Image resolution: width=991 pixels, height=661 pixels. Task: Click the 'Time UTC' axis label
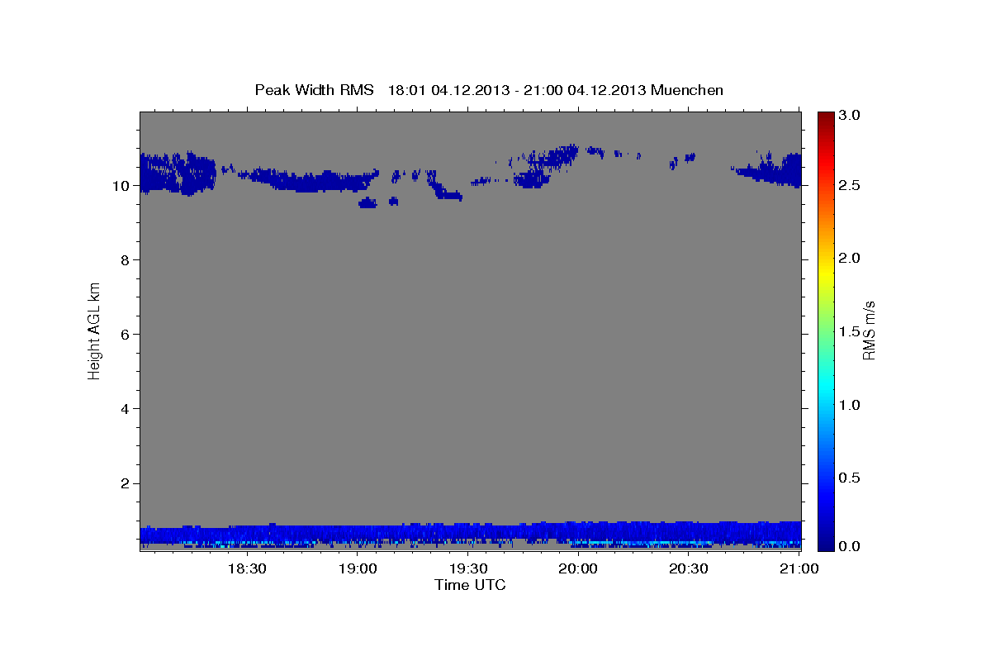tap(470, 585)
